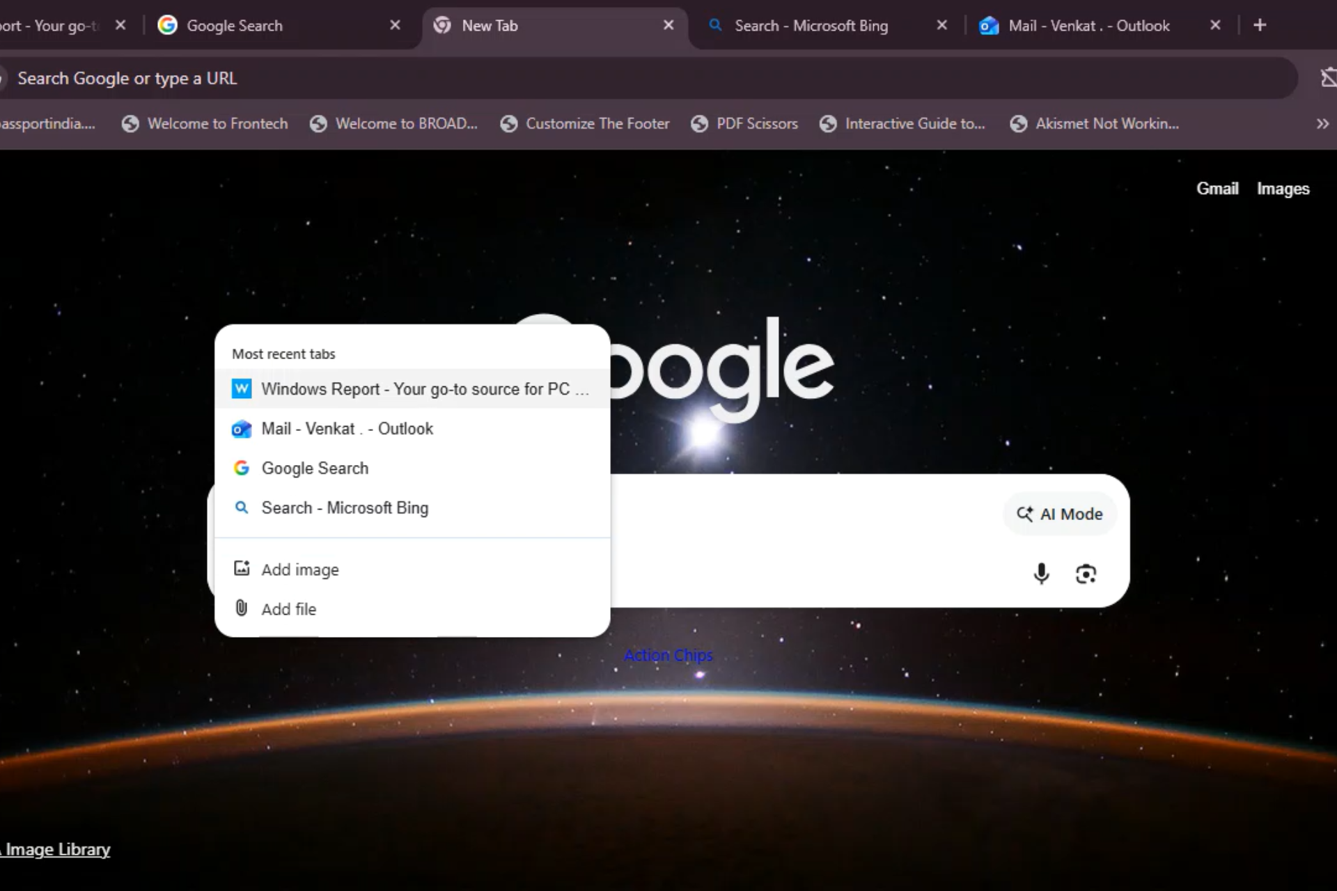Click the Bing magnifier icon in recent tabs

click(242, 508)
